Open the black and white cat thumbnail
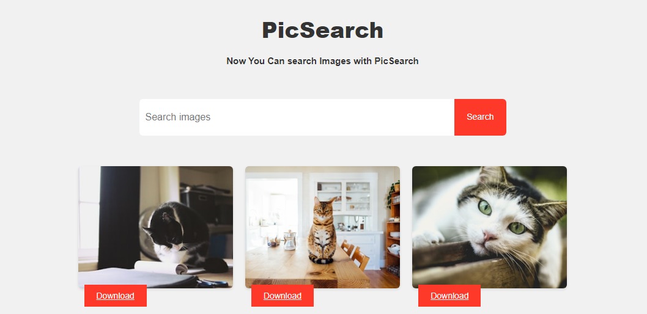Image resolution: width=647 pixels, height=314 pixels. (155, 227)
